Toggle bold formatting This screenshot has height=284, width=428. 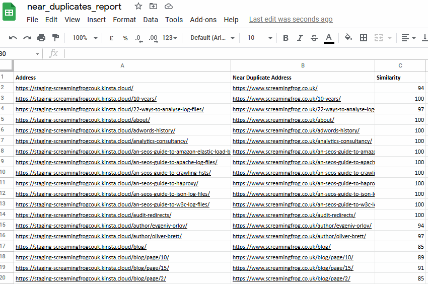[x=286, y=38]
